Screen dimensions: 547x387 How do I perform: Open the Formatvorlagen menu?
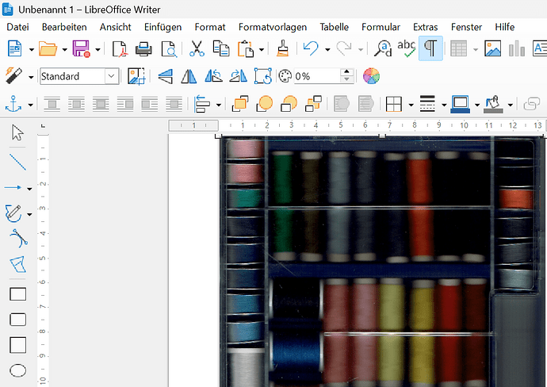click(x=273, y=27)
